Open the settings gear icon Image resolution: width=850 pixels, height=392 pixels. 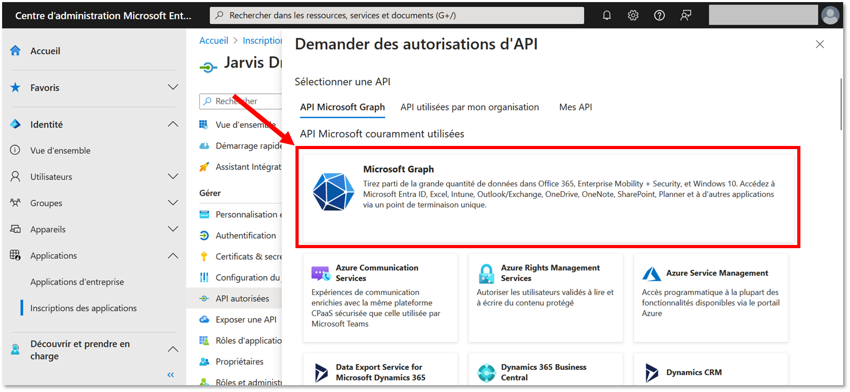(633, 15)
